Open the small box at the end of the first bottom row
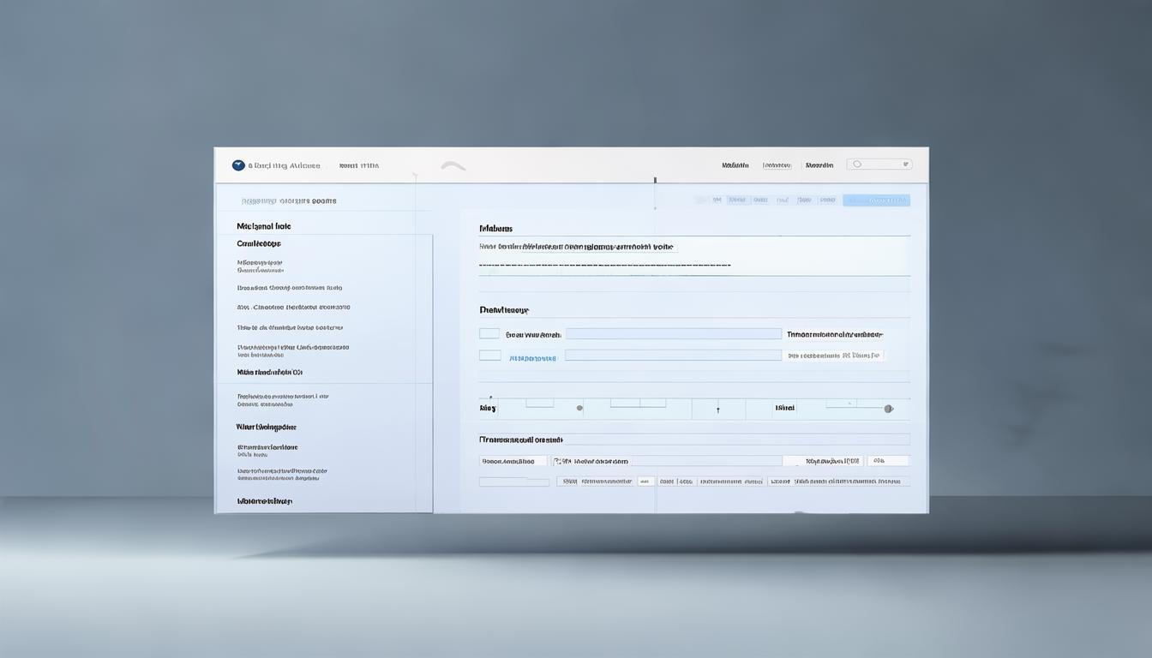 pyautogui.click(x=887, y=461)
